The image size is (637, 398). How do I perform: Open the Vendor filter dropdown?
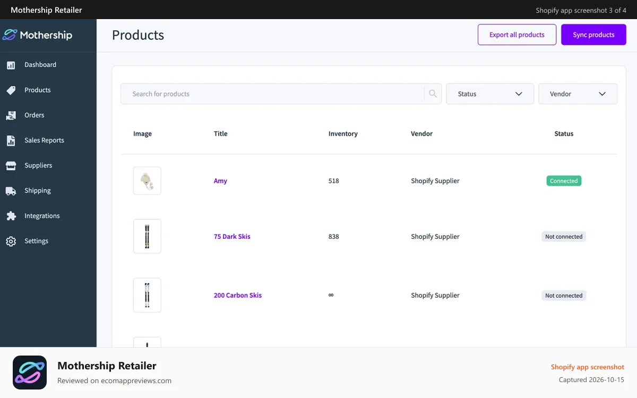(578, 94)
